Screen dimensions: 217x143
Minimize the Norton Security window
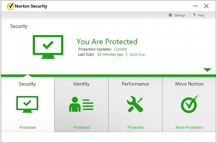click(195, 6)
